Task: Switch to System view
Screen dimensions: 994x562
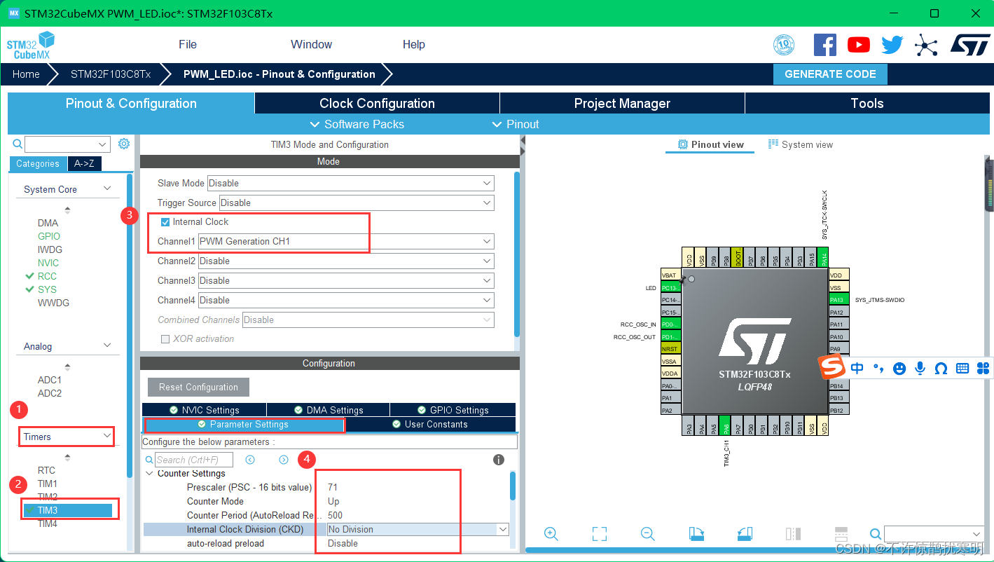Action: [x=801, y=144]
